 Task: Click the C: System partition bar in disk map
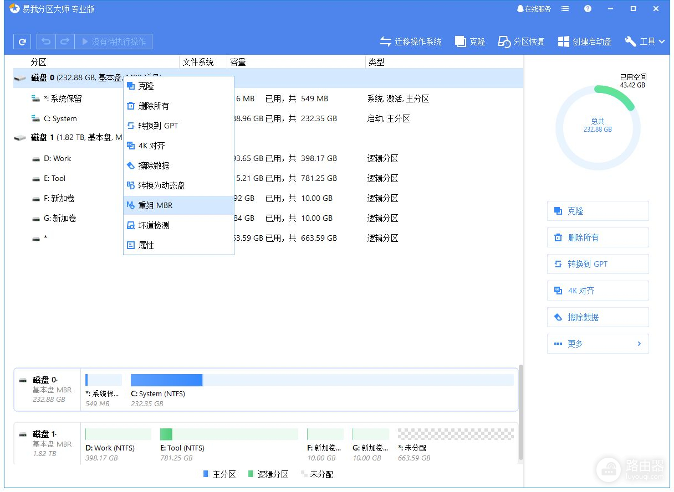pyautogui.click(x=166, y=380)
